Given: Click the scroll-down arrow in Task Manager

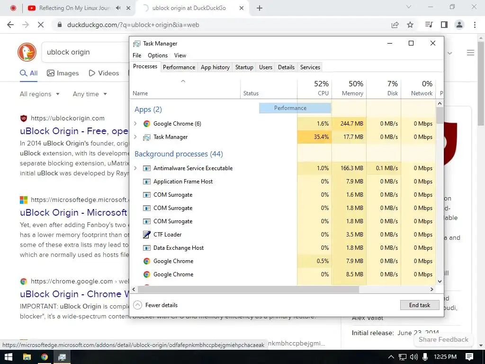Looking at the screenshot, I should (x=440, y=282).
